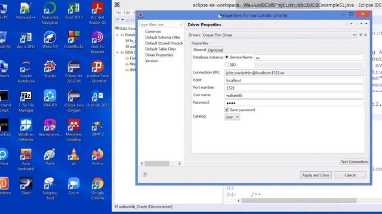The height and width of the screenshot is (214, 382).
Task: Click the edit driver icon beside Drivers dropdown
Action: (361, 35)
